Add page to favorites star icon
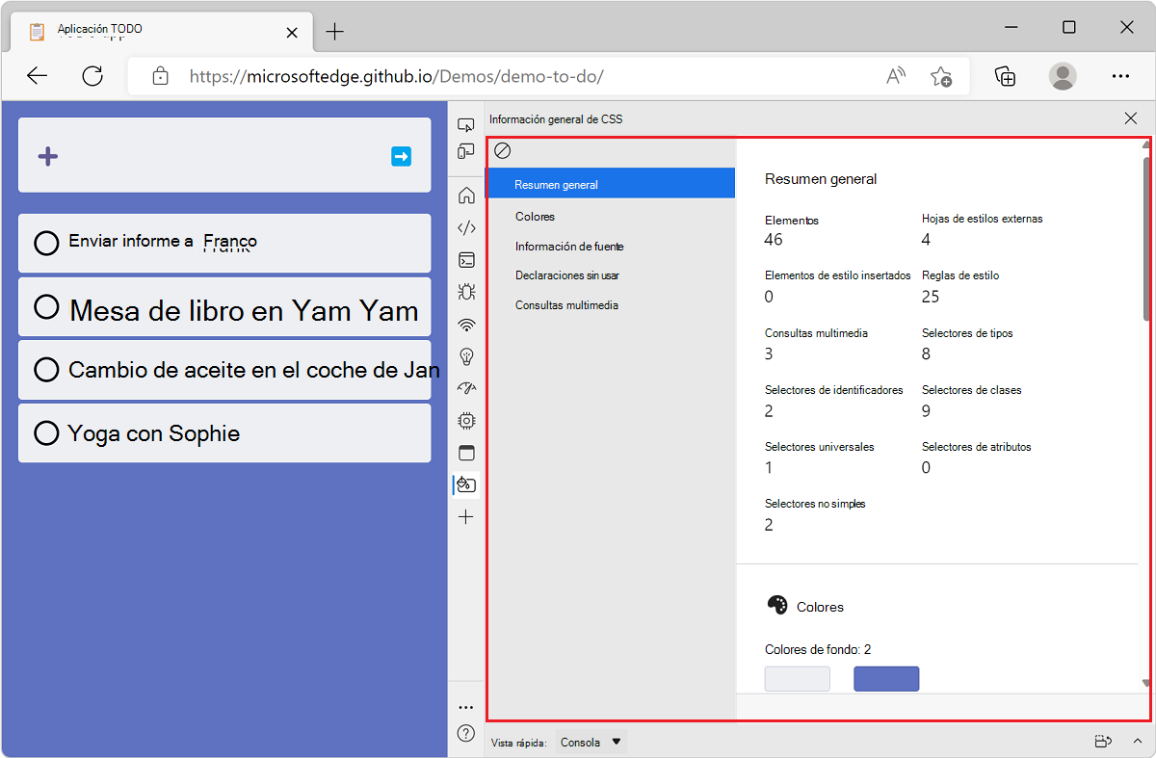Viewport: 1156px width, 758px height. pos(941,76)
